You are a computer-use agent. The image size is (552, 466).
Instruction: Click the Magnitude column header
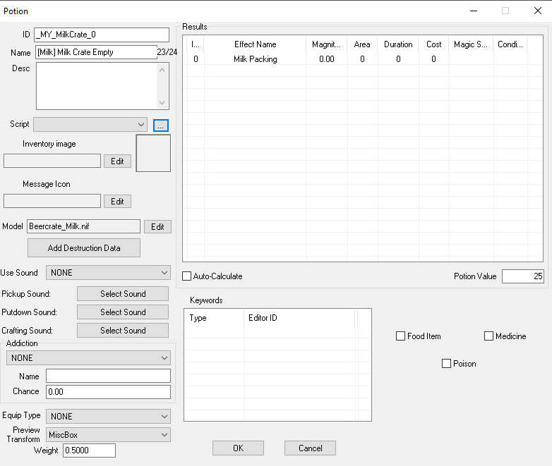click(x=326, y=44)
